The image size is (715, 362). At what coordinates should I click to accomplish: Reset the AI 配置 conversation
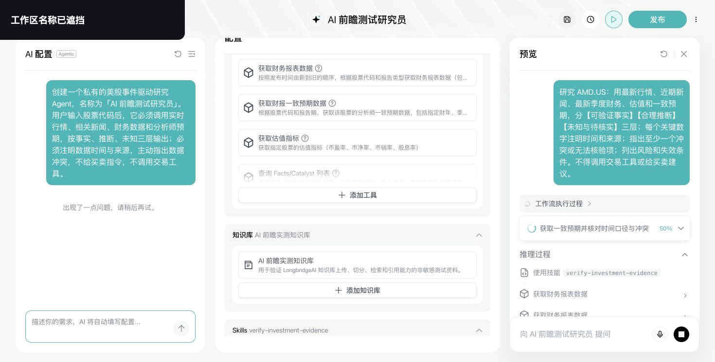click(x=178, y=54)
